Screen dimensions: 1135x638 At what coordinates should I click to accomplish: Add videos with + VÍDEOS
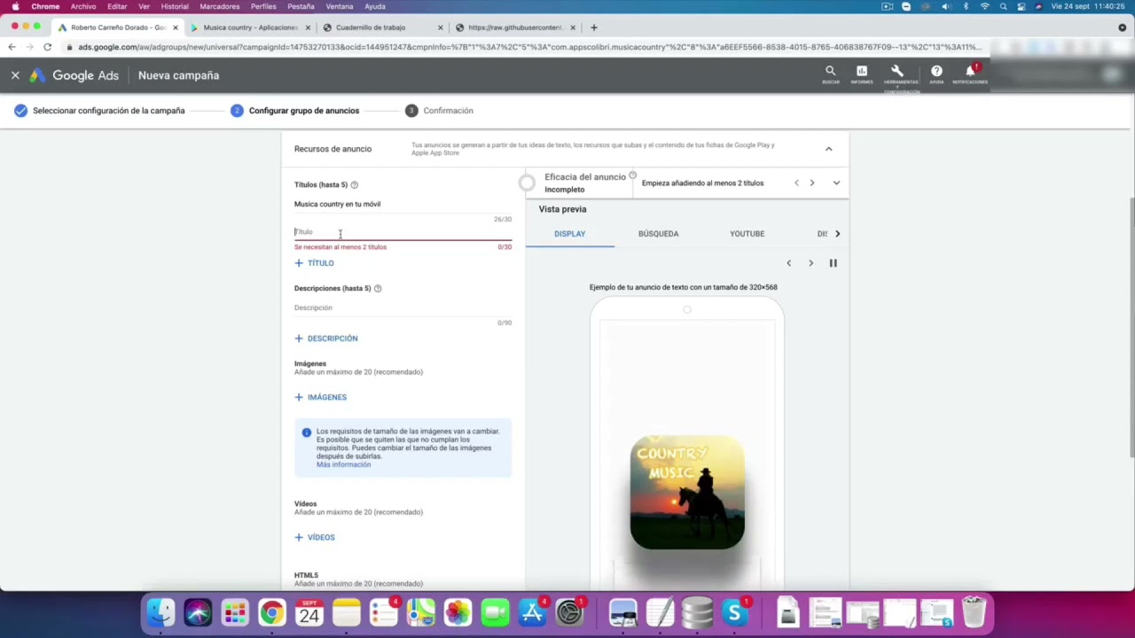pyautogui.click(x=315, y=537)
